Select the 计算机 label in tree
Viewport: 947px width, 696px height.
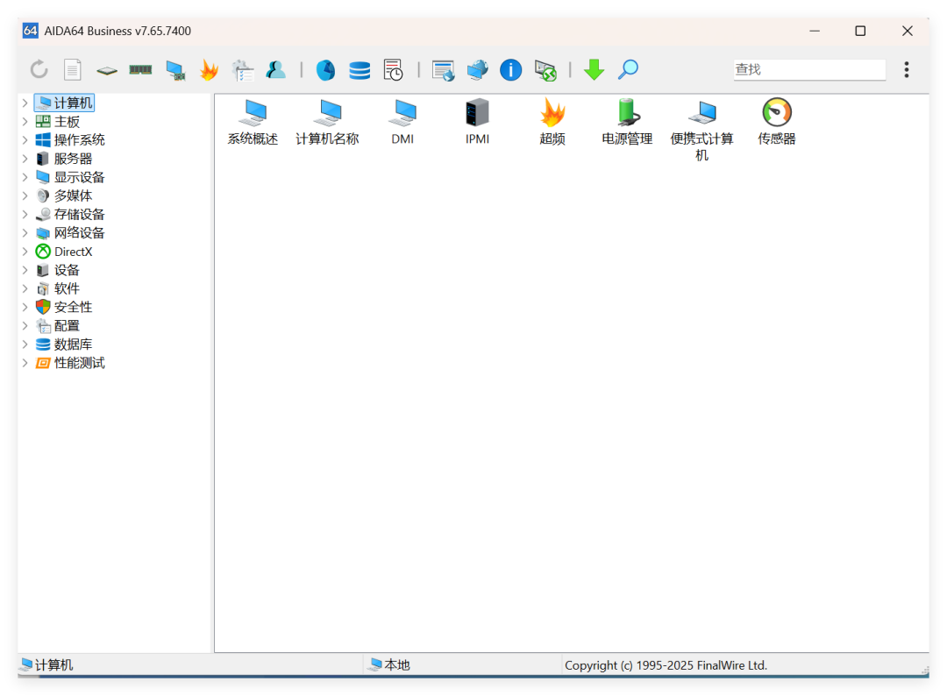(x=74, y=103)
